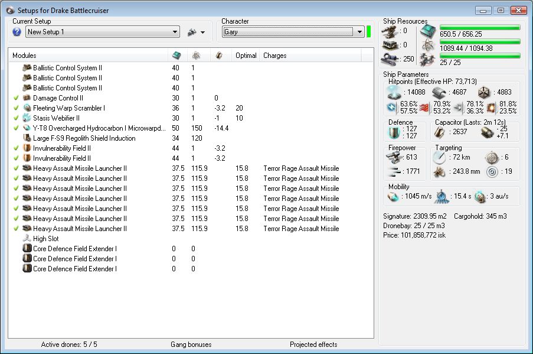Click the EM resistance icon beside 63.6%
Image resolution: width=533 pixels, height=354 pixels.
(x=392, y=107)
